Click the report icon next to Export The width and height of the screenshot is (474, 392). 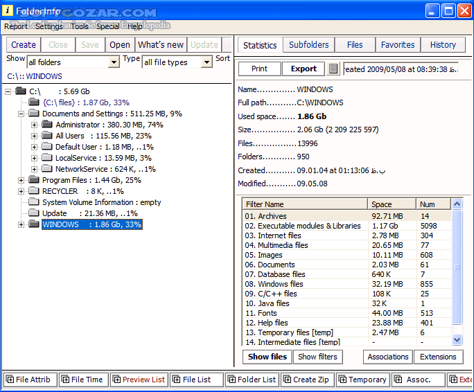click(x=333, y=69)
